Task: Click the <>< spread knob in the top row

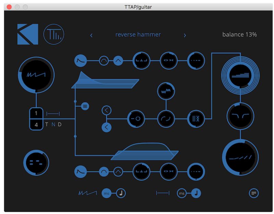Action: [169, 61]
